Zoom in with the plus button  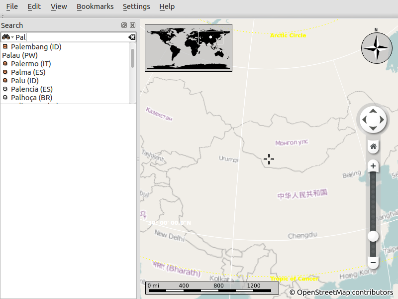[x=373, y=166]
